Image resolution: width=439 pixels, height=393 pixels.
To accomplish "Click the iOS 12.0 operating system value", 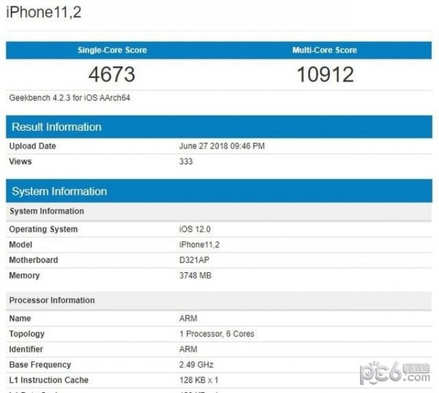I will pyautogui.click(x=194, y=229).
